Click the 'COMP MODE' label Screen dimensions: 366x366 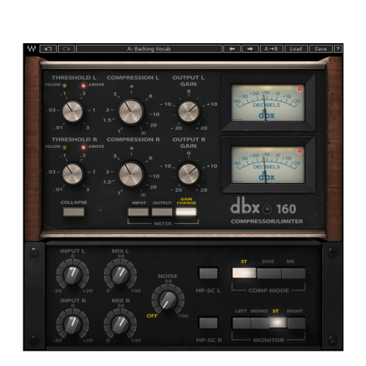269,291
